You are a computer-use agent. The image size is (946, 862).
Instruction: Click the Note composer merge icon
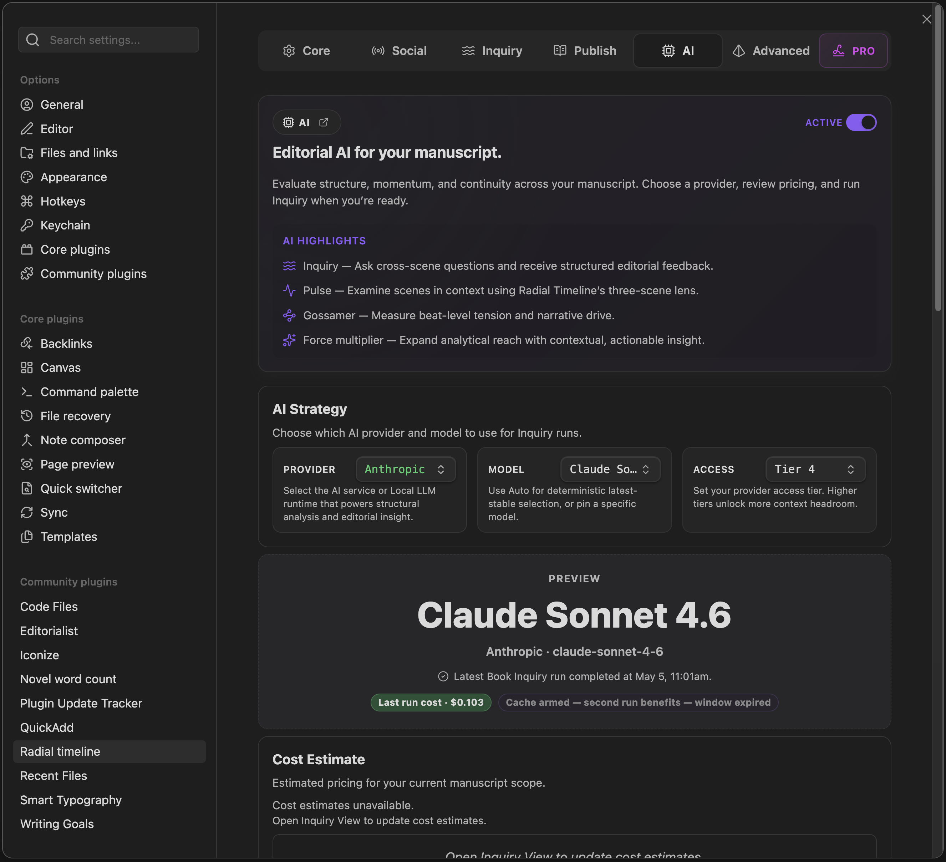pos(27,440)
